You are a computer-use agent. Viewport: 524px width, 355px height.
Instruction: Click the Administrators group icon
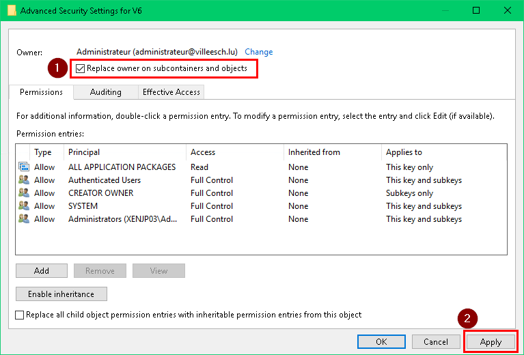[x=24, y=219]
